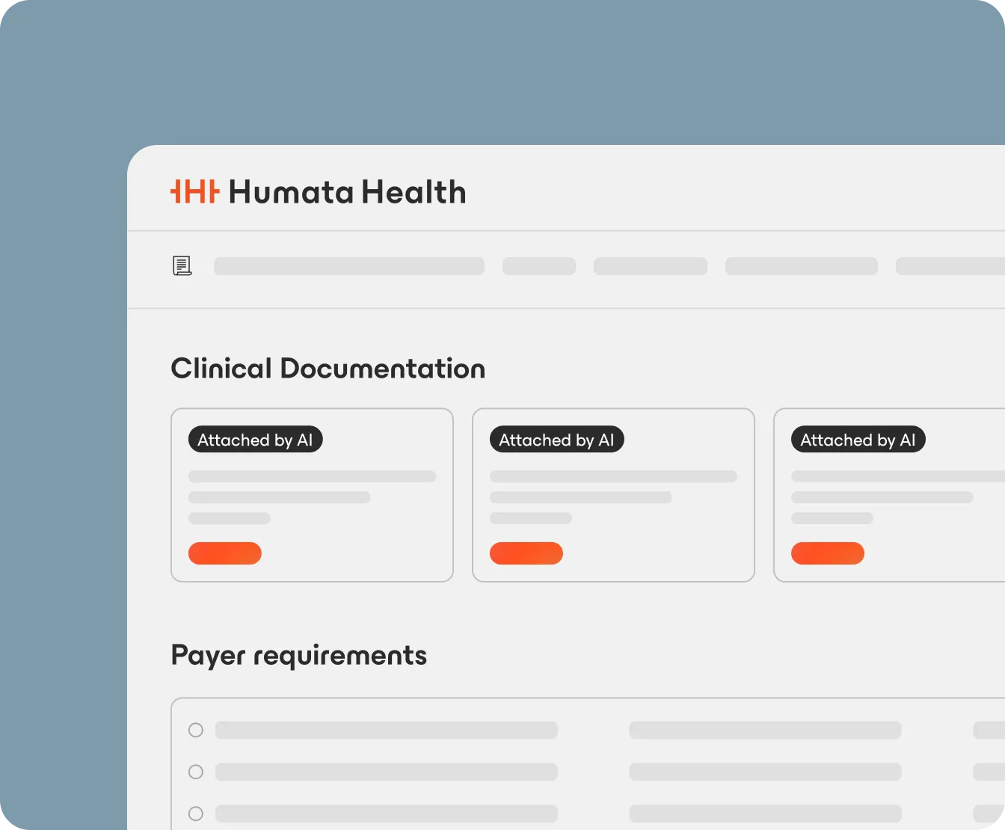Select the bottom radio button under Payer requirements
The width and height of the screenshot is (1005, 830).
coord(196,814)
